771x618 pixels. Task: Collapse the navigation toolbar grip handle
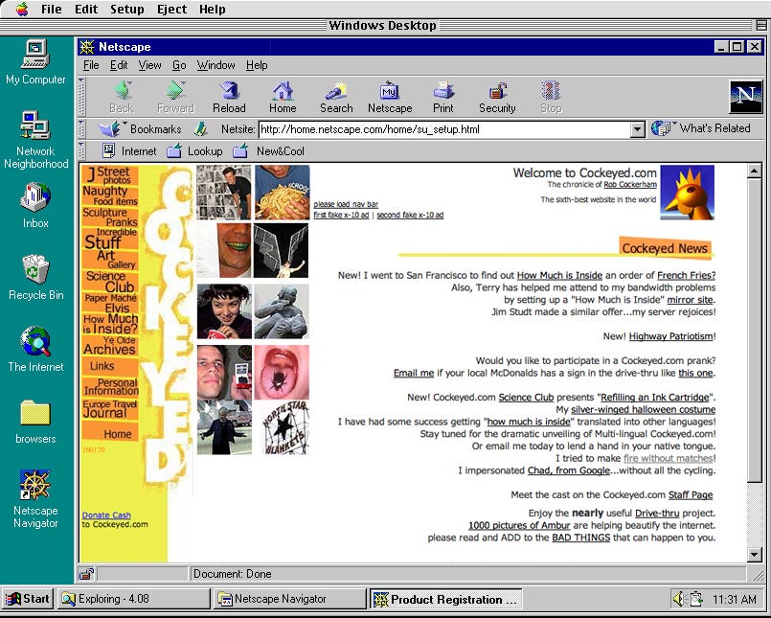tap(81, 97)
